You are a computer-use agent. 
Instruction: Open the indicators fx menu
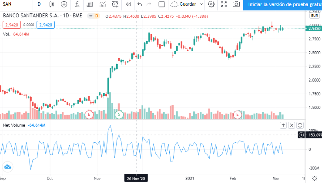point(77,4)
